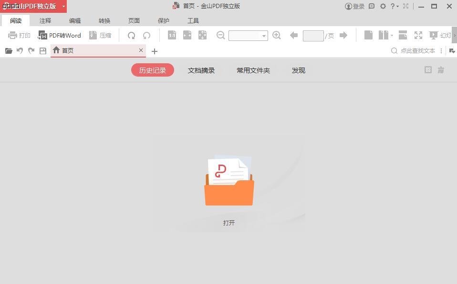Go to the previous page arrow
Screen dimensions: 457x284
(x=294, y=36)
